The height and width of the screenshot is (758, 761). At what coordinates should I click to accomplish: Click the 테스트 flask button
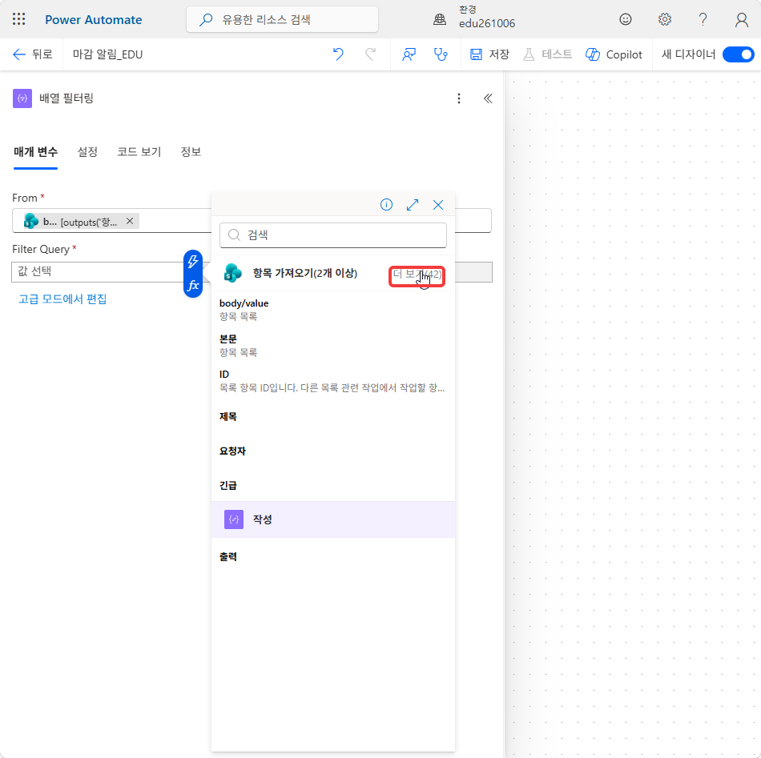[x=548, y=54]
